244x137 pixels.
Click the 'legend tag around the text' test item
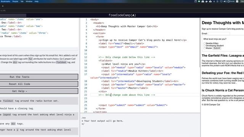[x=39, y=116]
